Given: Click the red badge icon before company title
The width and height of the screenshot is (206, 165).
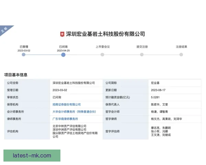Looking at the screenshot, I should point(62,34).
